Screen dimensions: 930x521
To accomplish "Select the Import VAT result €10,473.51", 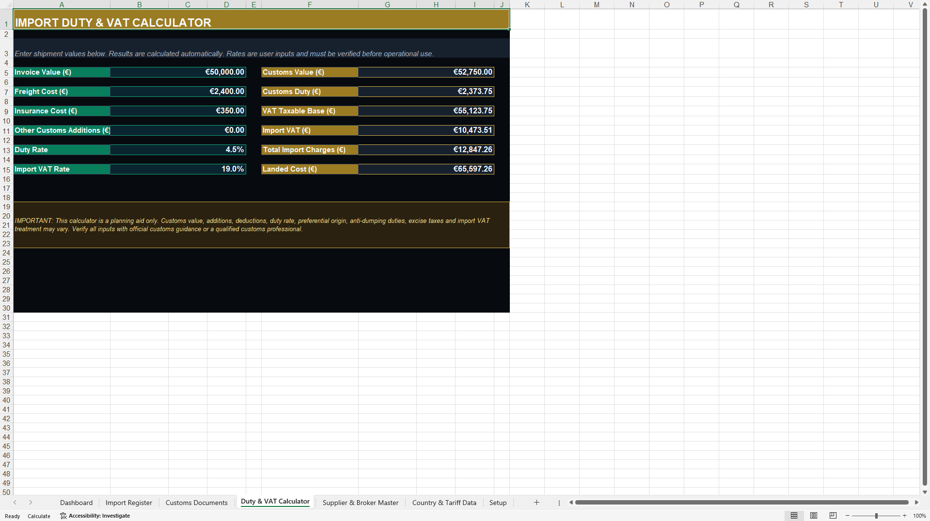I will point(426,130).
